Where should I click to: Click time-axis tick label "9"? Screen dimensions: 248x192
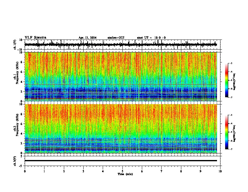coord(200,171)
